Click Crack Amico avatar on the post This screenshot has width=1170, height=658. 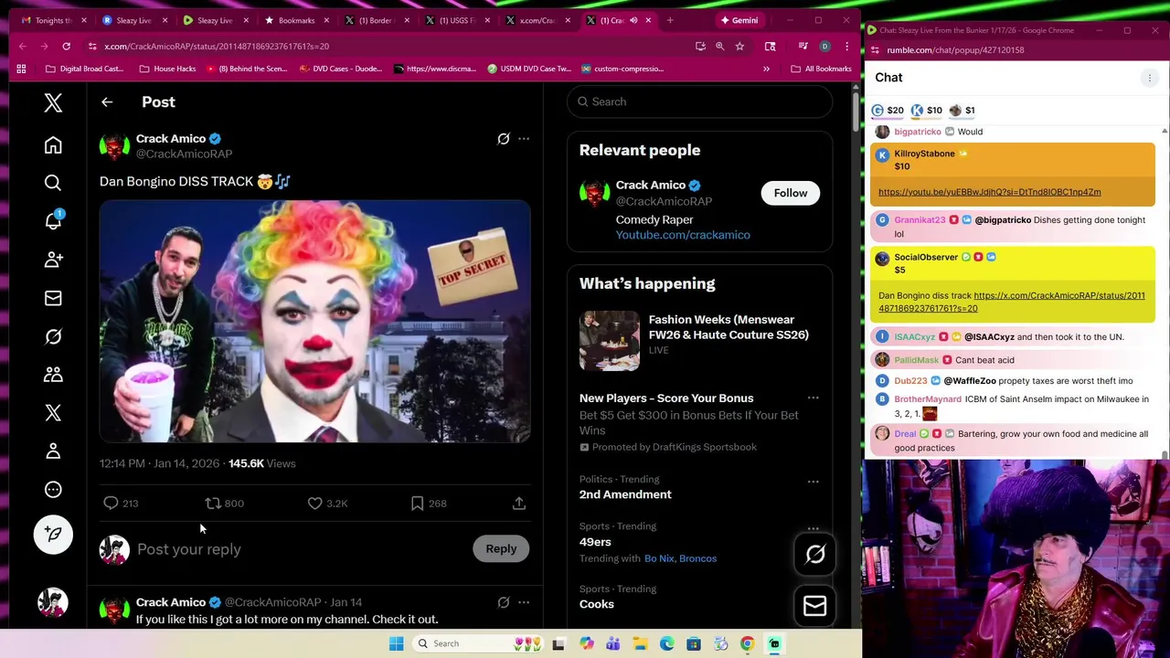(114, 146)
